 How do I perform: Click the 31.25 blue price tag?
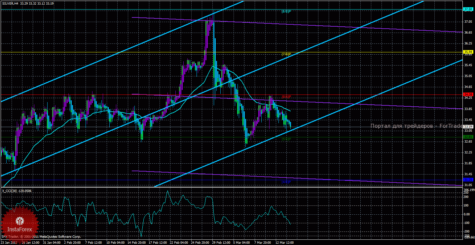click(x=468, y=180)
